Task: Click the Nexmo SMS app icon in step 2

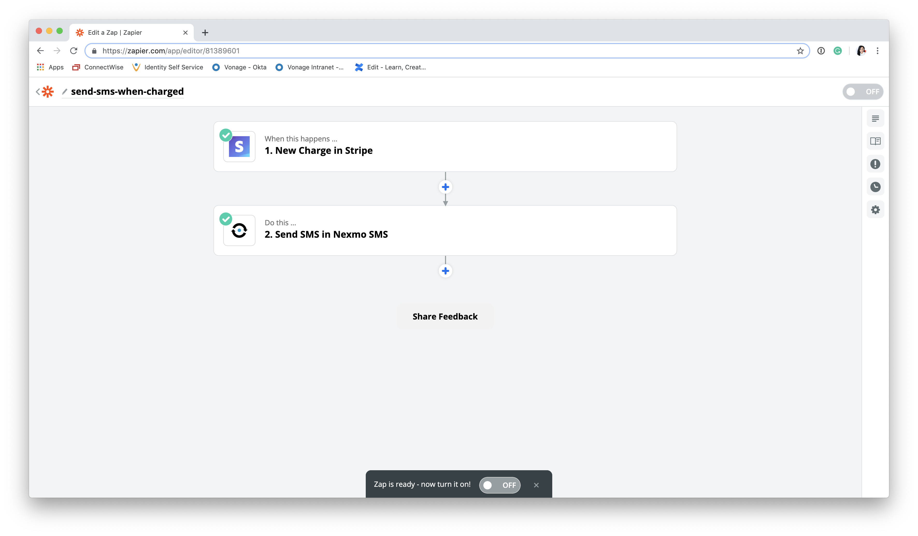Action: [x=239, y=230]
